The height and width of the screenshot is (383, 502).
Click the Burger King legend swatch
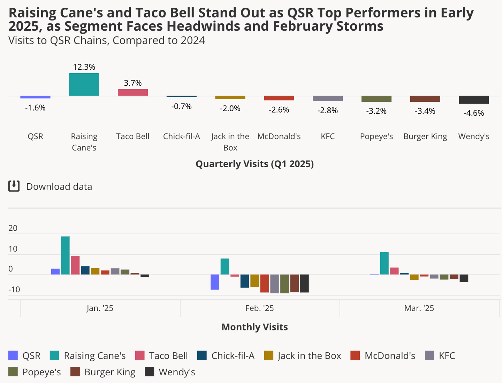coord(75,372)
